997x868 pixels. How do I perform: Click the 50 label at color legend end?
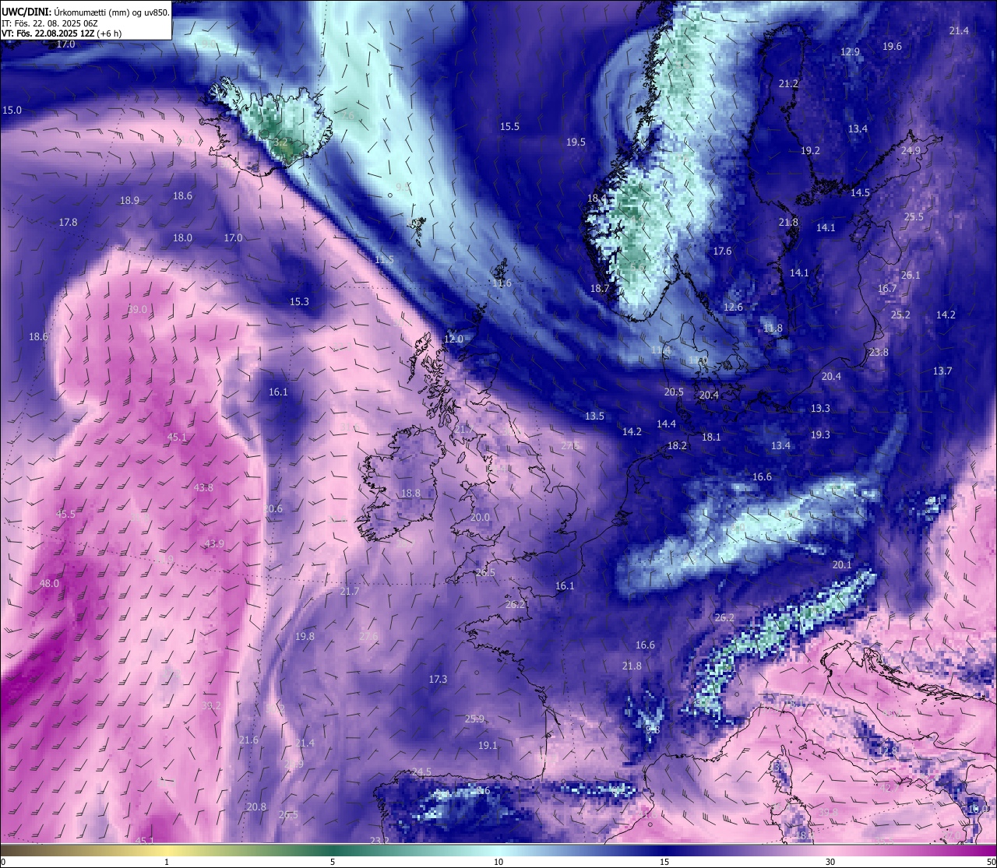991,862
